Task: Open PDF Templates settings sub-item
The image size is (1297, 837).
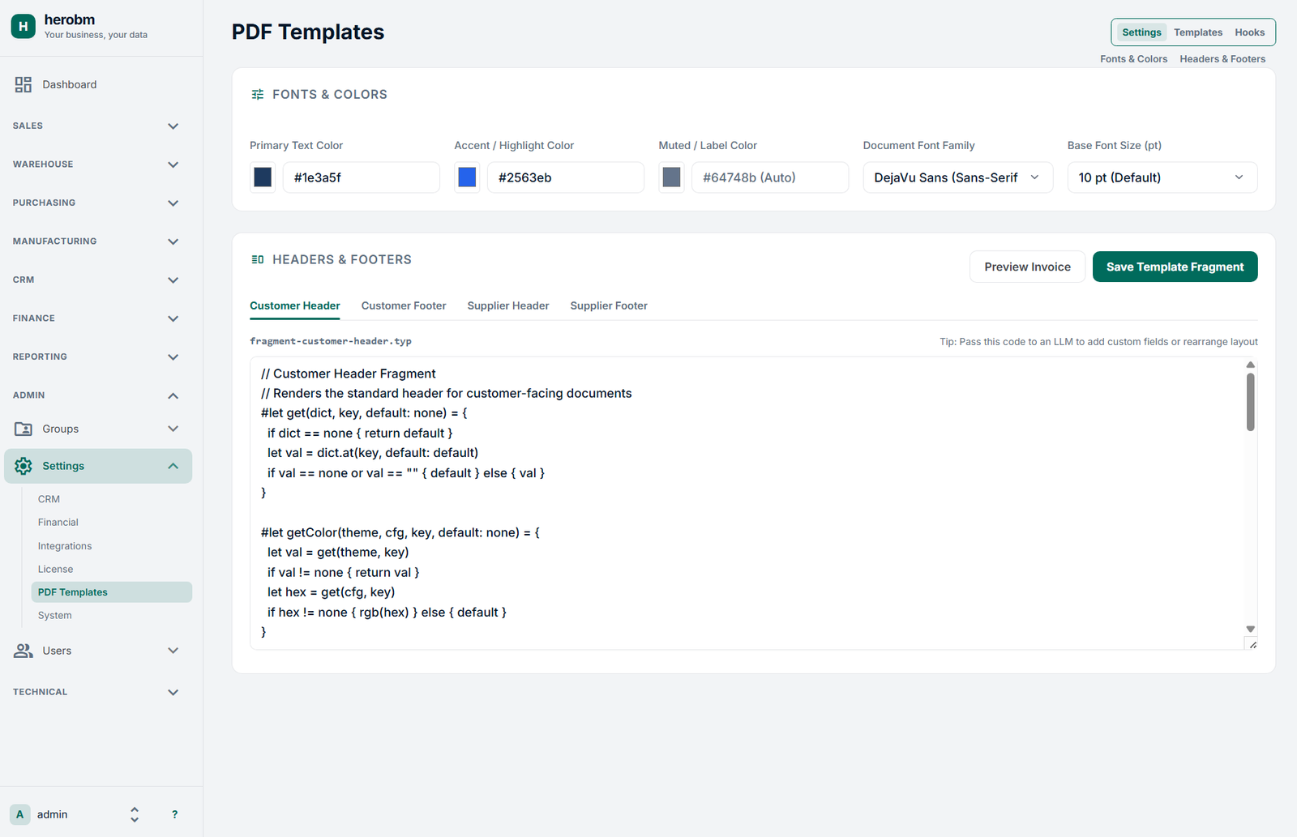Action: tap(112, 592)
